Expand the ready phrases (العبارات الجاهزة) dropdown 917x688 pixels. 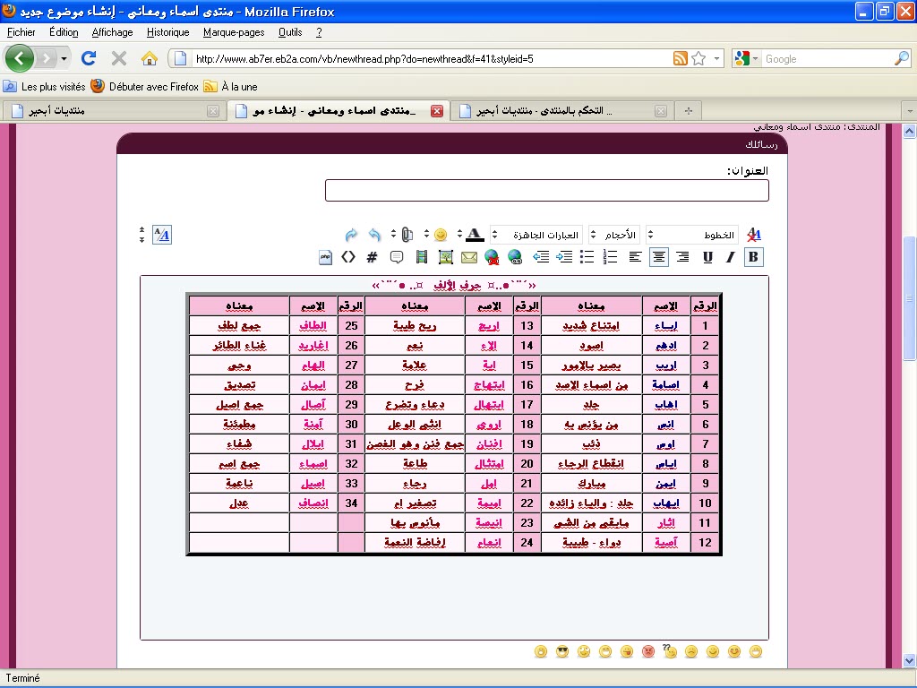536,235
